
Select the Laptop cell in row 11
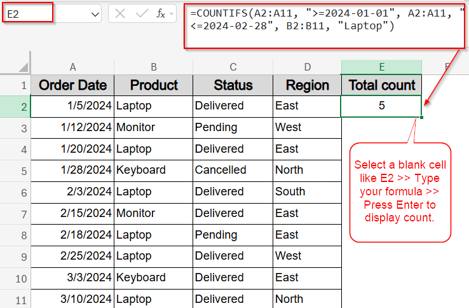tap(153, 299)
